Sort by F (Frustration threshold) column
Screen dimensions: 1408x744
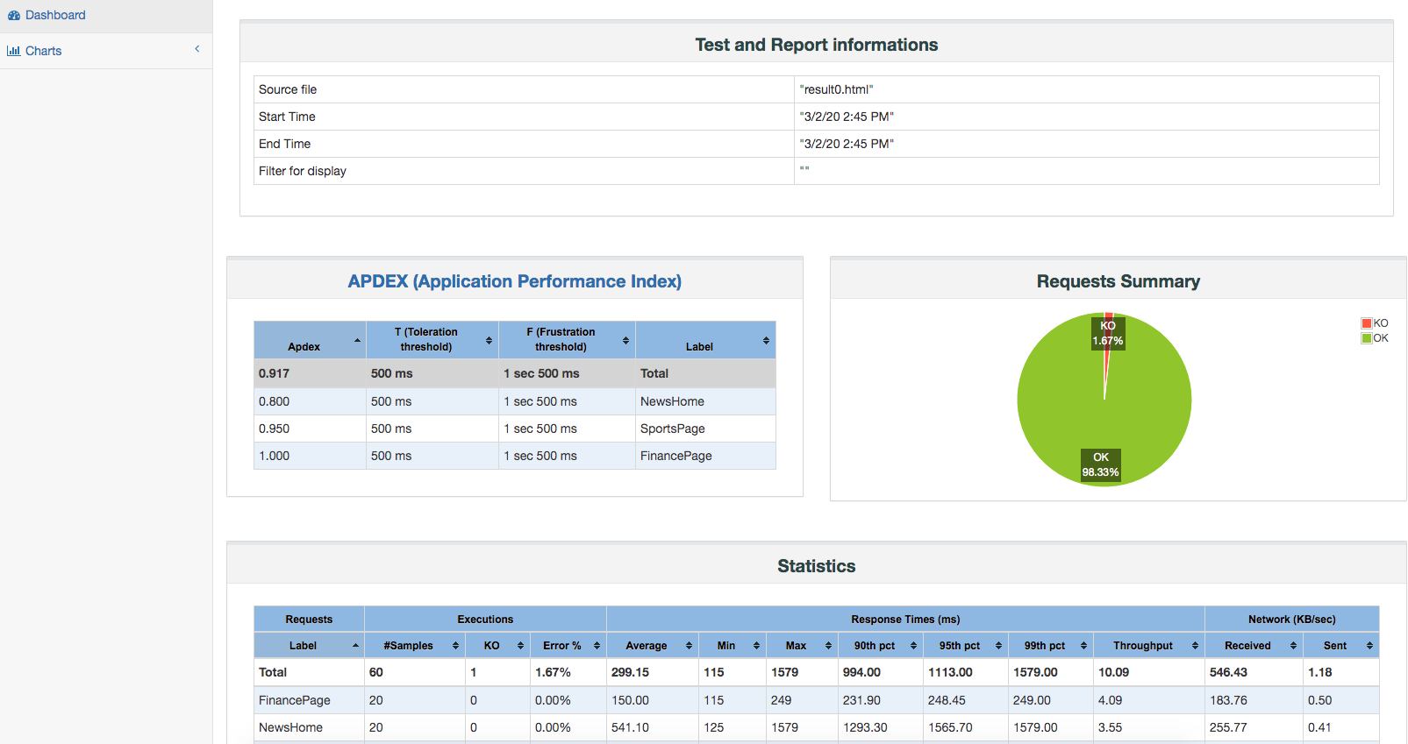567,340
